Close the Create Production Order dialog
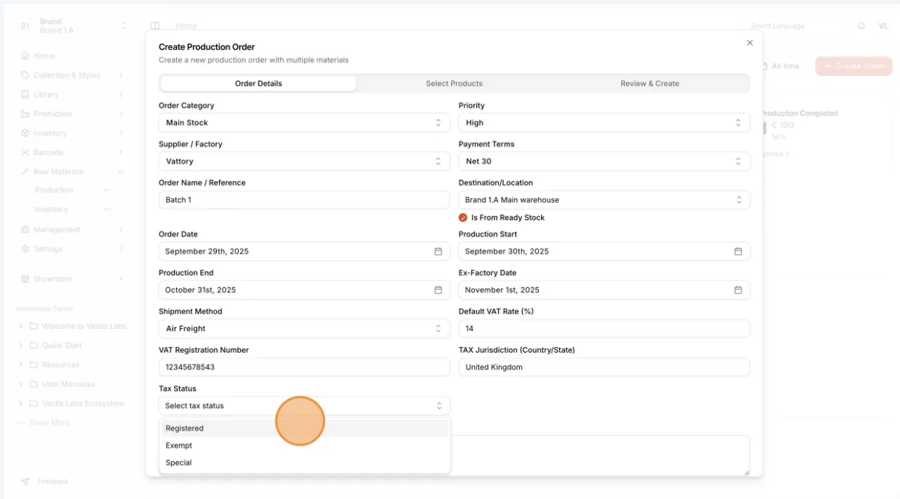 750,43
